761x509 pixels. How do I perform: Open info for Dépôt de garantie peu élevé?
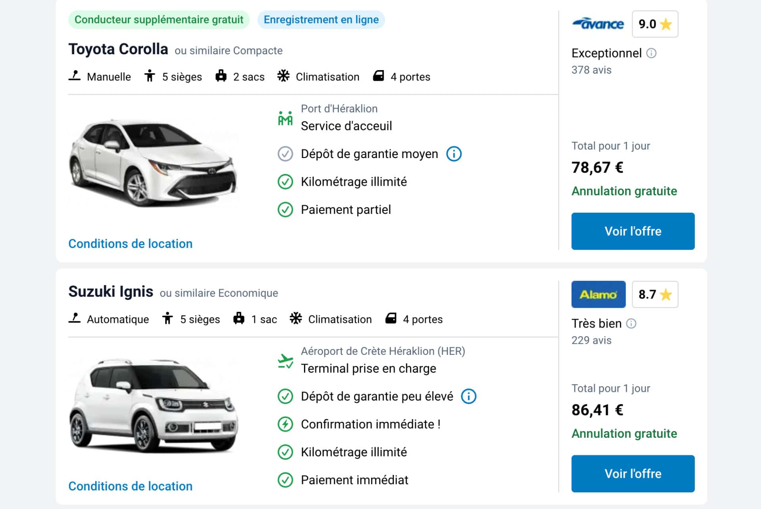click(x=468, y=396)
